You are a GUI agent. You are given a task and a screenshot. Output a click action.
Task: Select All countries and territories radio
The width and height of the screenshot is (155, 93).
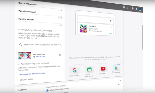tap(47, 90)
